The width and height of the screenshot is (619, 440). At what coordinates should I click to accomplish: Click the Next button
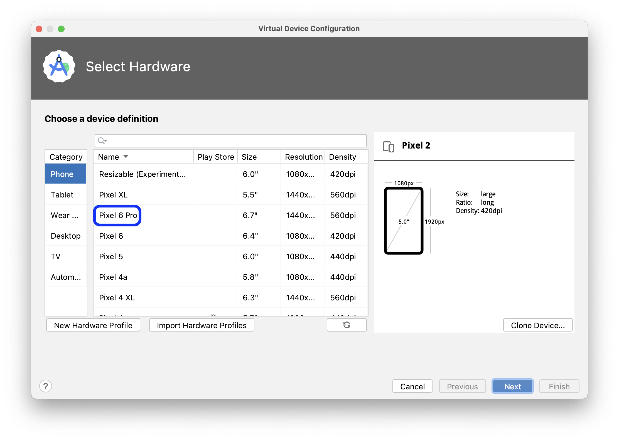click(513, 386)
